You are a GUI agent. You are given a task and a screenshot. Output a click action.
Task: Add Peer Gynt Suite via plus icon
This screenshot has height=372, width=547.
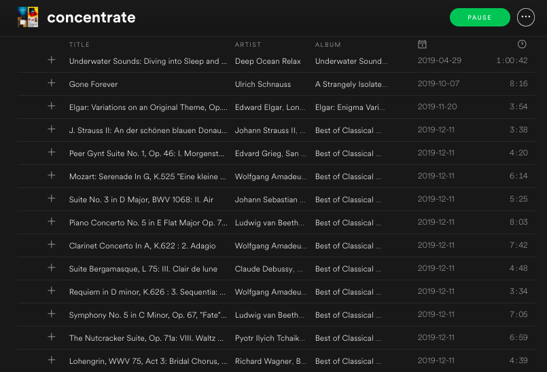pos(51,152)
